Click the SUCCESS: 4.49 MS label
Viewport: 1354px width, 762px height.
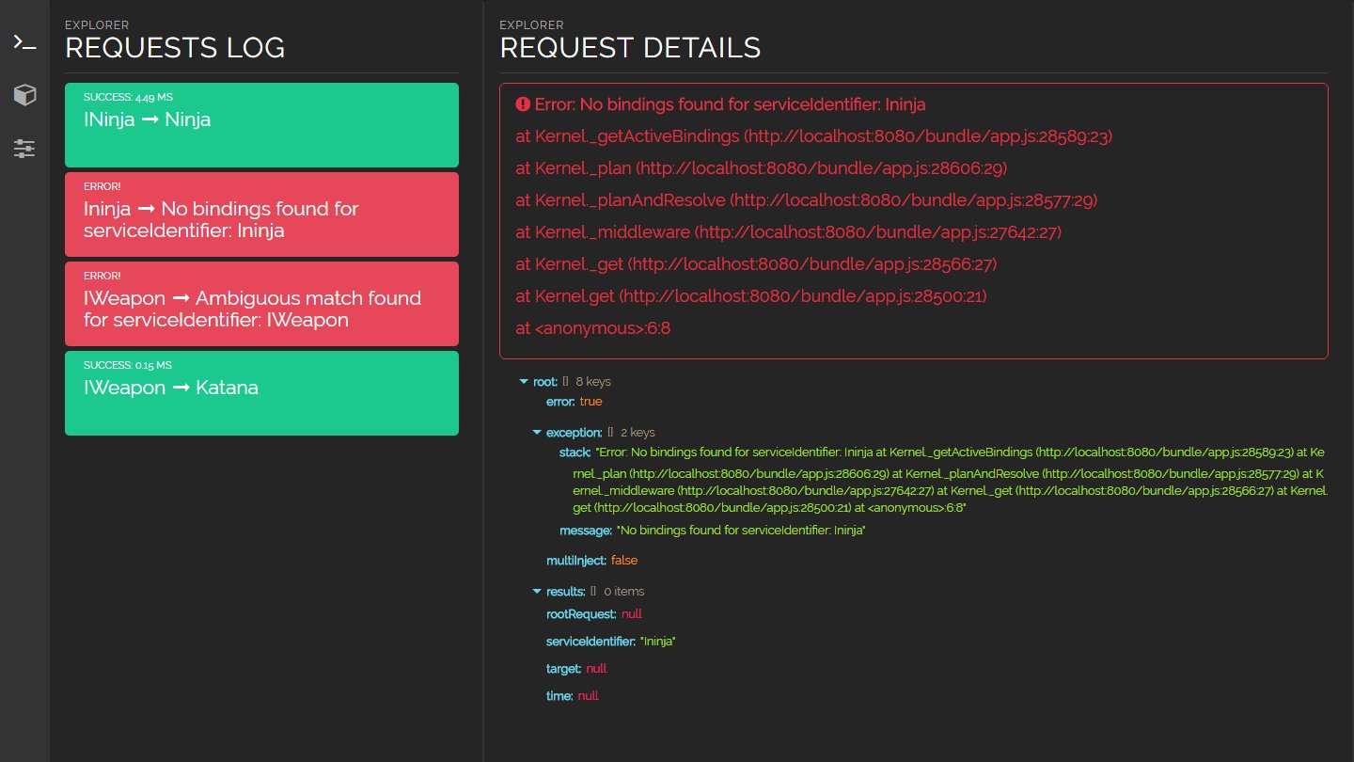pos(128,97)
